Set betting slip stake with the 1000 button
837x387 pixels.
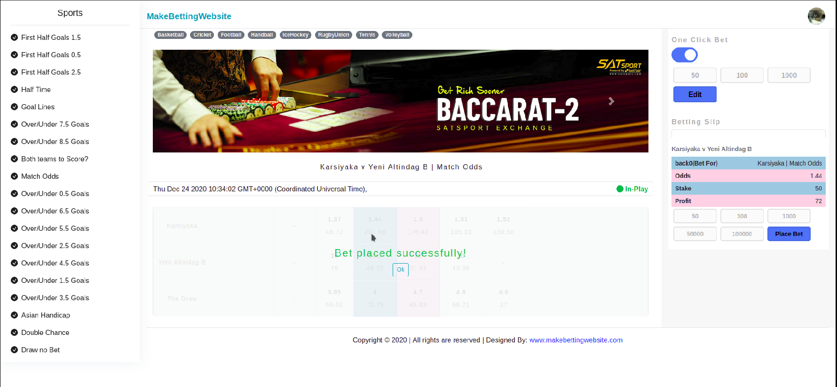pyautogui.click(x=789, y=216)
